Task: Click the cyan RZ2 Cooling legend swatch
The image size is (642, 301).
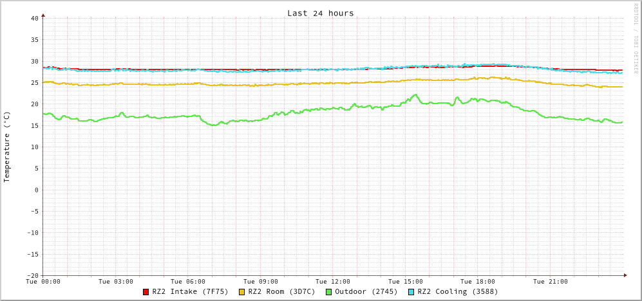Action: 411,292
